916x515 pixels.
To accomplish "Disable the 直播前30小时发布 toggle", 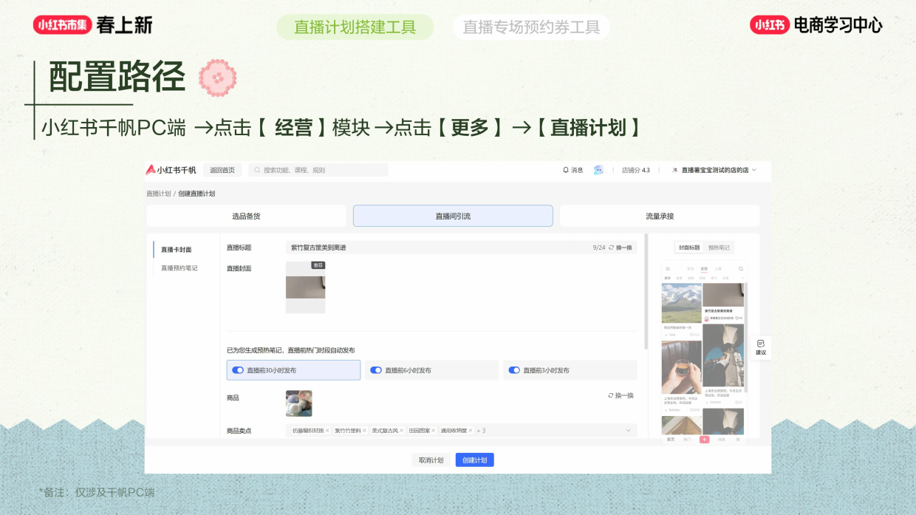I will click(236, 369).
